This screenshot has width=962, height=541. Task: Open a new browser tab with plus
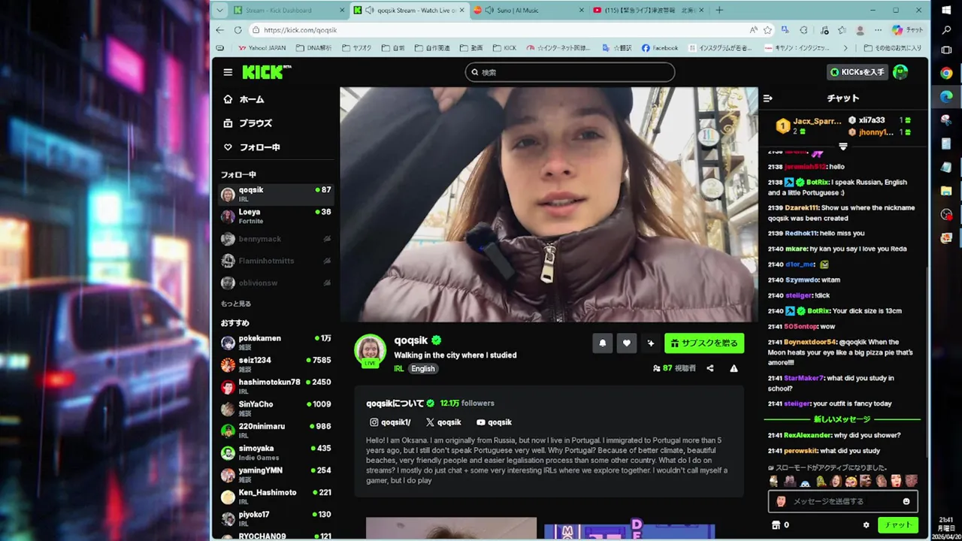(719, 10)
